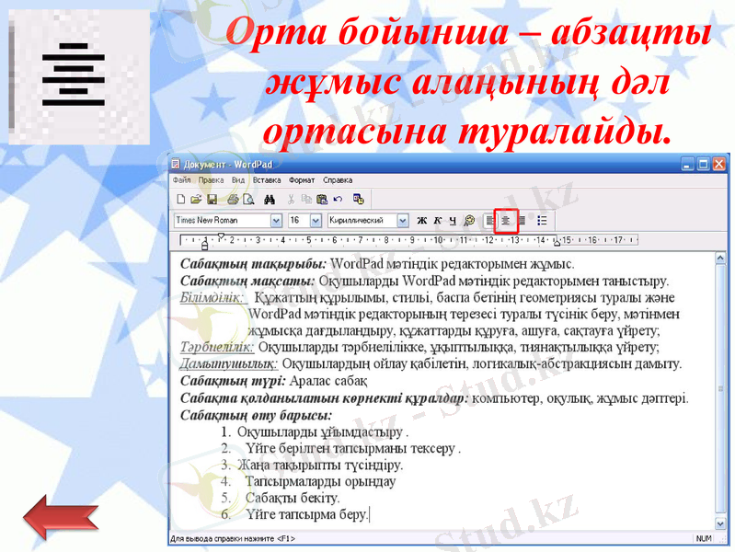
Task: Click the Find binoculars icon
Action: tap(270, 200)
